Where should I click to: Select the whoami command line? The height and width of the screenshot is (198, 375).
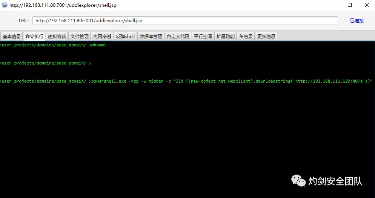coord(53,45)
